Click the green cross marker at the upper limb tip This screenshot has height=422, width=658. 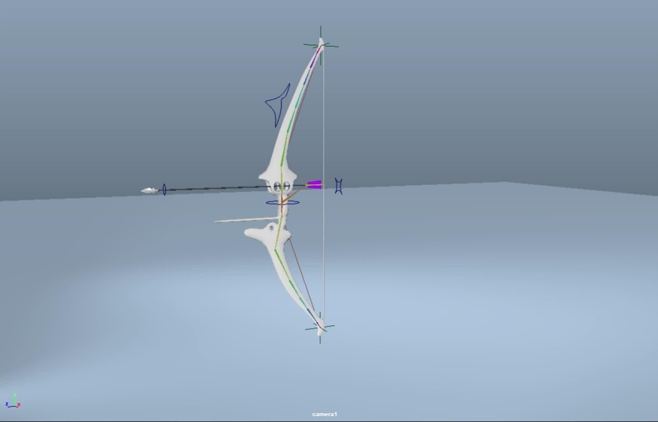click(x=320, y=45)
